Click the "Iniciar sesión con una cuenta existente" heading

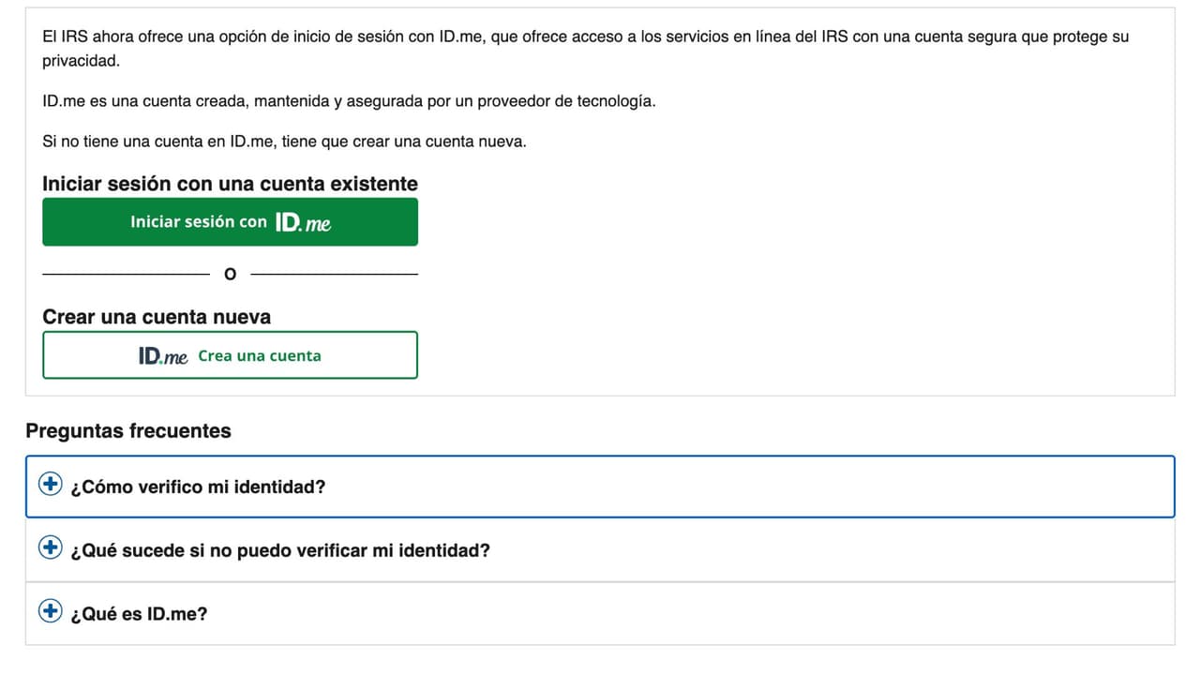pyautogui.click(x=229, y=184)
